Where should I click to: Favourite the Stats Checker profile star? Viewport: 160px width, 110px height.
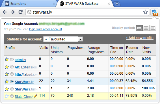pyautogui.click(x=7, y=96)
